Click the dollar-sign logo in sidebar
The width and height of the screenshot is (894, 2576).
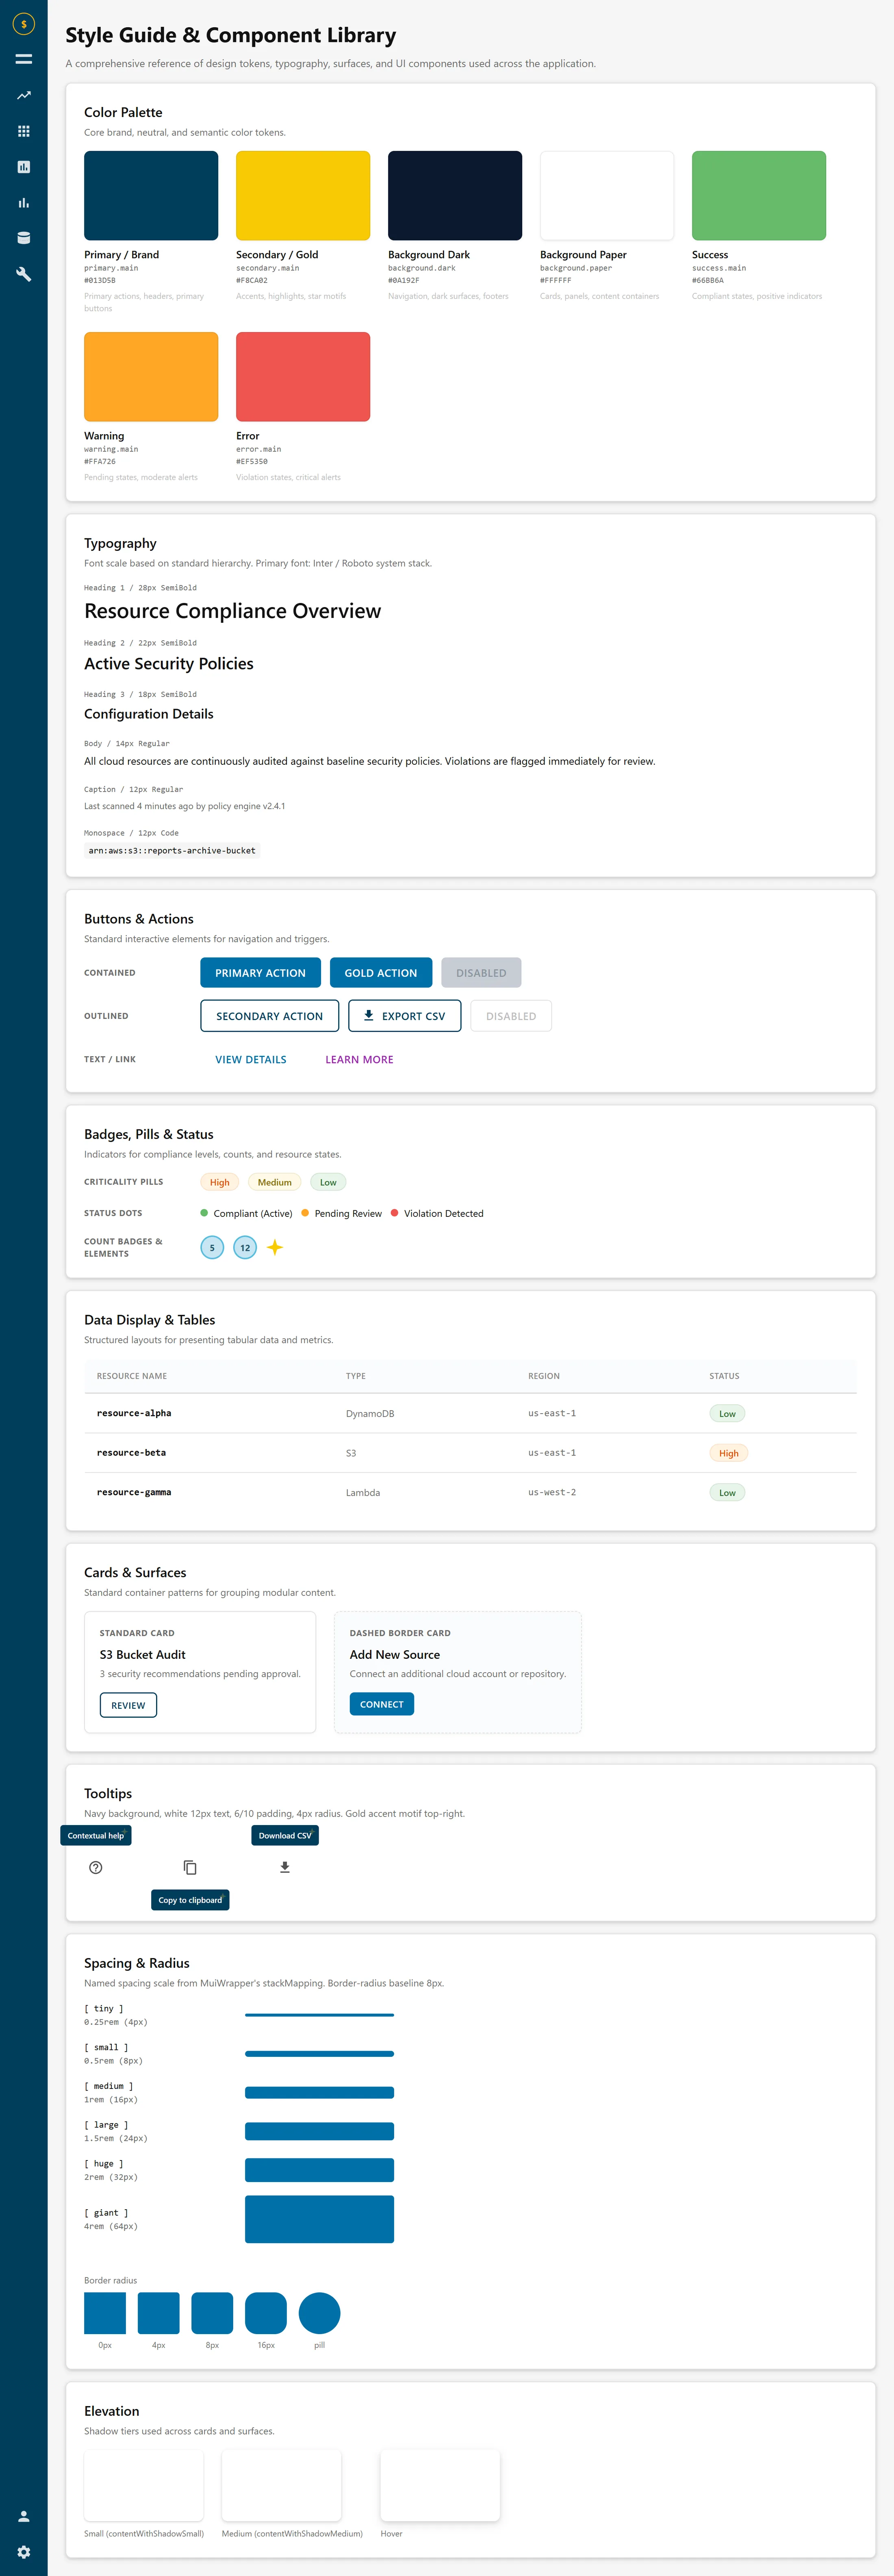(23, 23)
